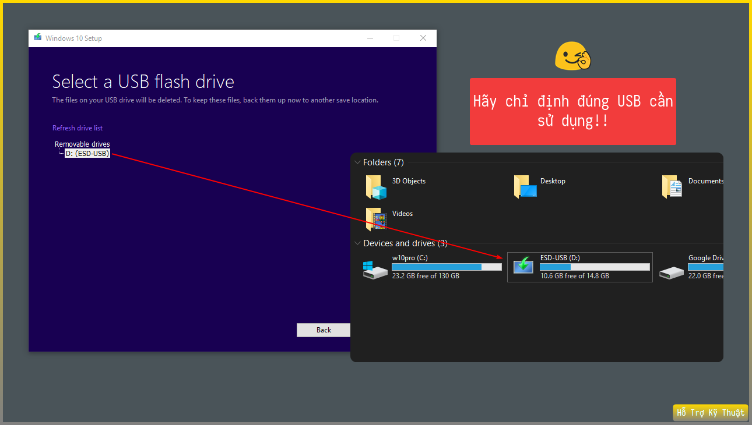Open the Videos folder icon
The image size is (752, 425).
pyautogui.click(x=377, y=219)
